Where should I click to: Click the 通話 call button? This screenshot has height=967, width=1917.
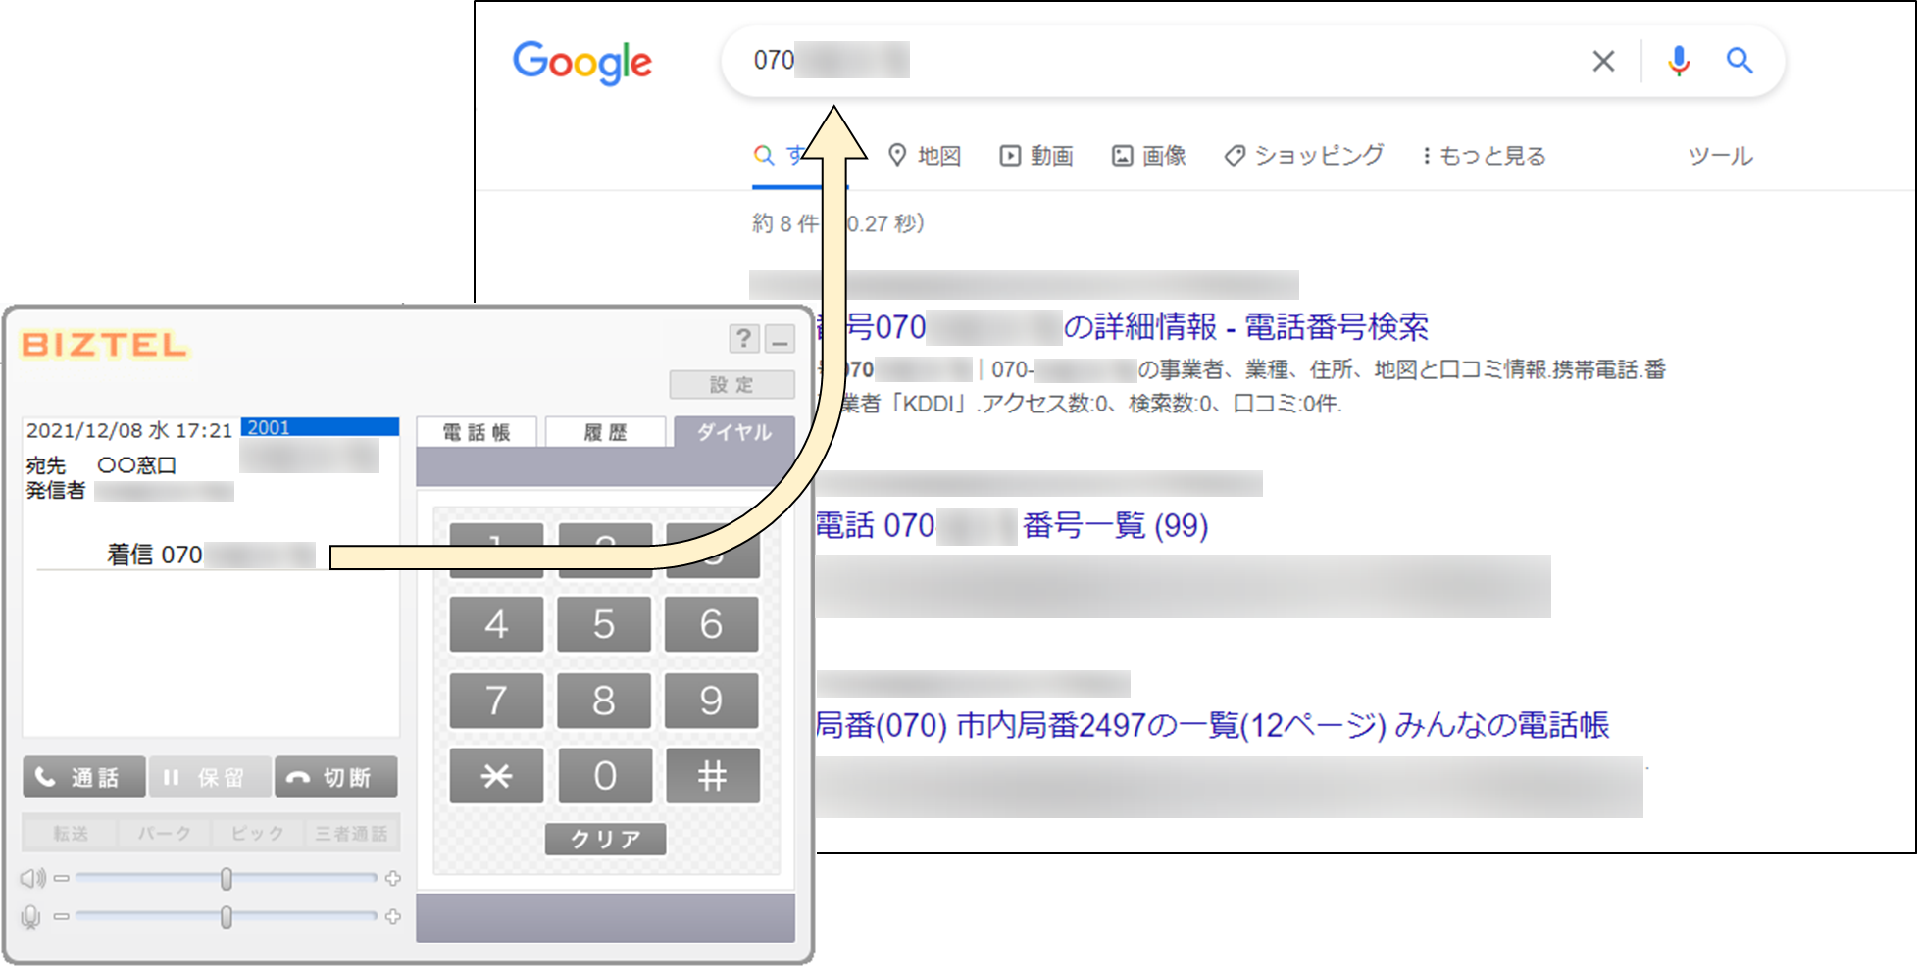(x=84, y=777)
